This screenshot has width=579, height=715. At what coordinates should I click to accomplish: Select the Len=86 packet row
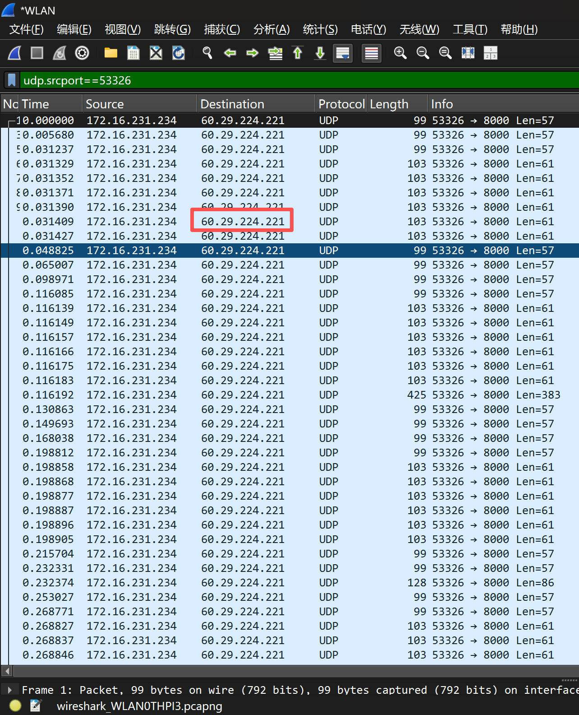click(x=289, y=583)
